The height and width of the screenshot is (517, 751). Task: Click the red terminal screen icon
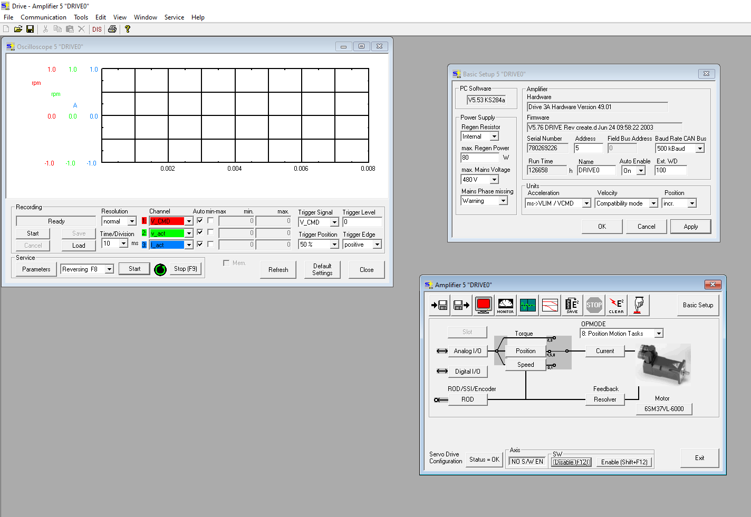(x=483, y=305)
